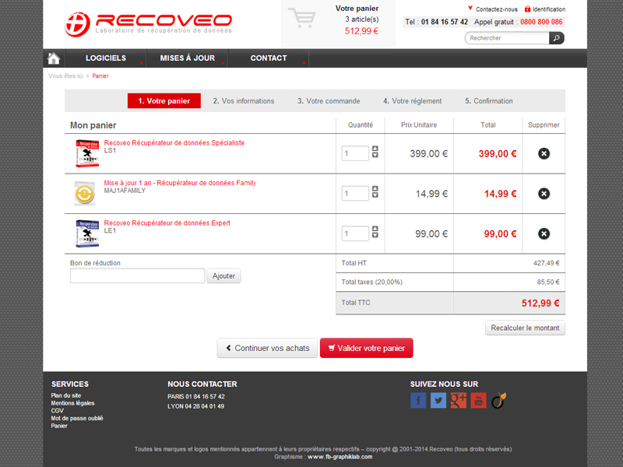The width and height of the screenshot is (623, 467).
Task: Click Panier breadcrumb link
Action: pyautogui.click(x=100, y=75)
